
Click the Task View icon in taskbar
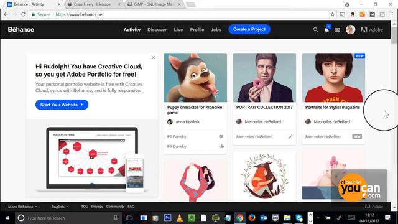[x=129, y=218]
